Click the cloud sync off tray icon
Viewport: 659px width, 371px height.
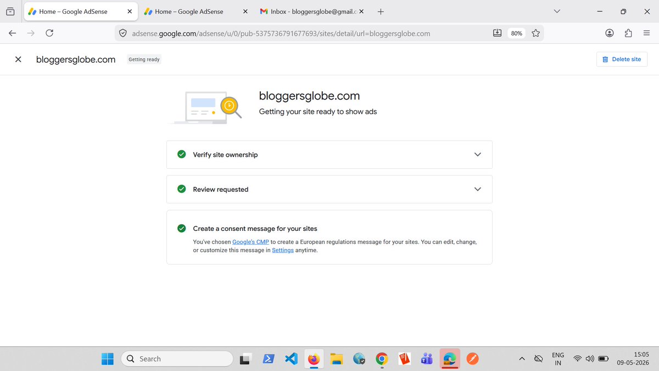click(539, 359)
